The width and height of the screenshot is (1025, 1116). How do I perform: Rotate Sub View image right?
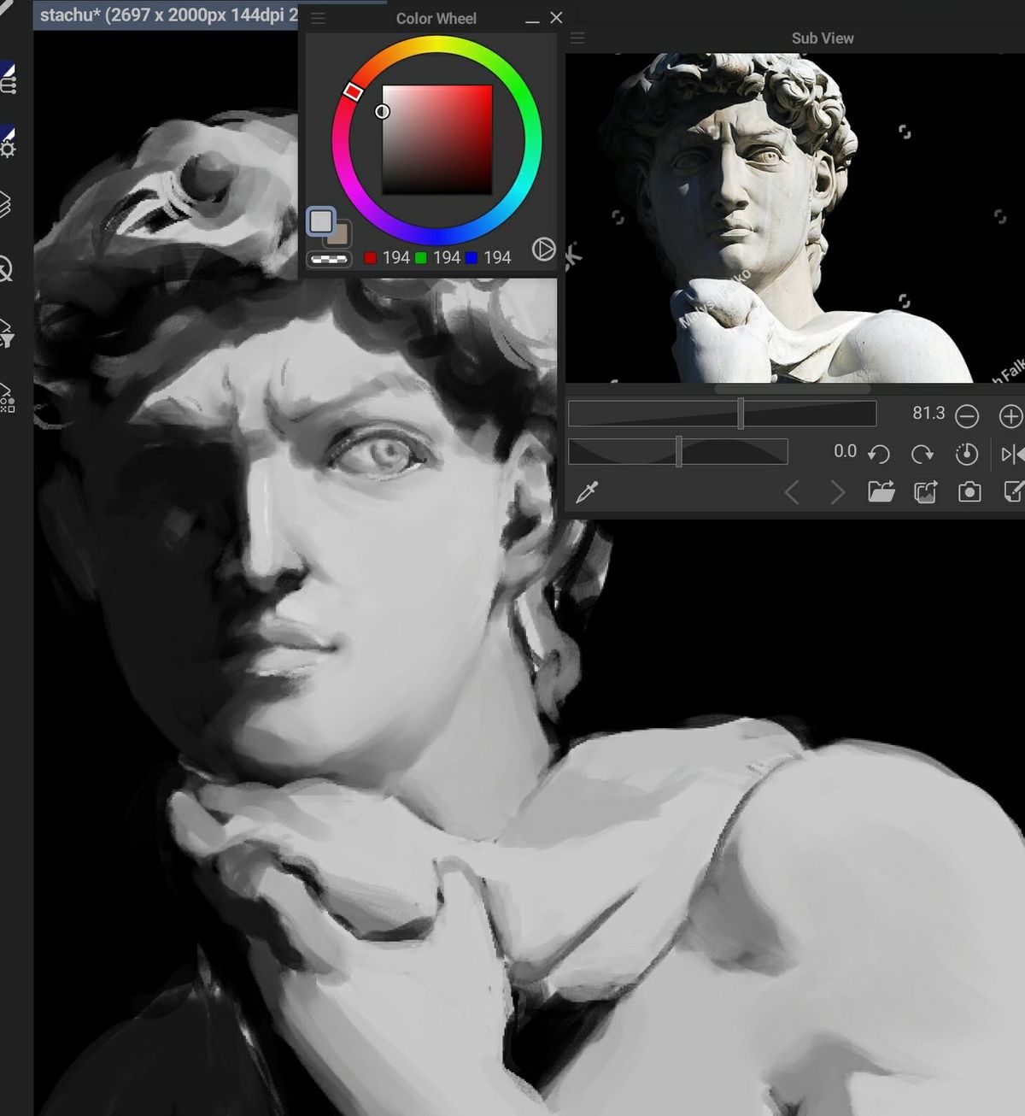click(922, 454)
